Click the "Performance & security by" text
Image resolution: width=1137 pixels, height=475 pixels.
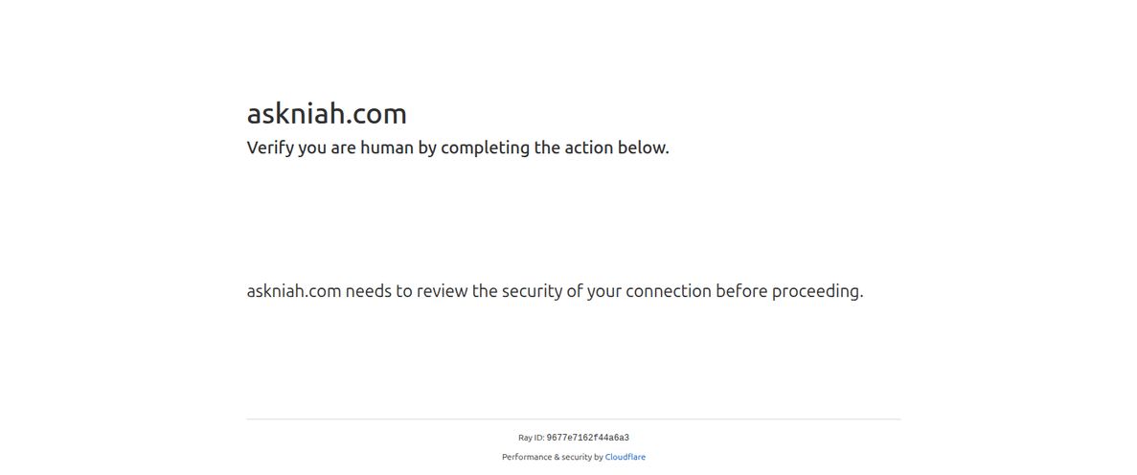click(552, 458)
